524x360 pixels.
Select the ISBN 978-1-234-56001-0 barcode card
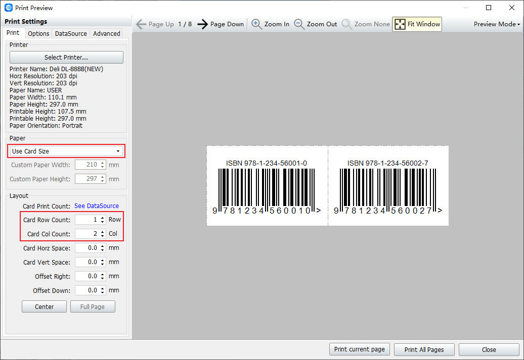[x=267, y=186]
